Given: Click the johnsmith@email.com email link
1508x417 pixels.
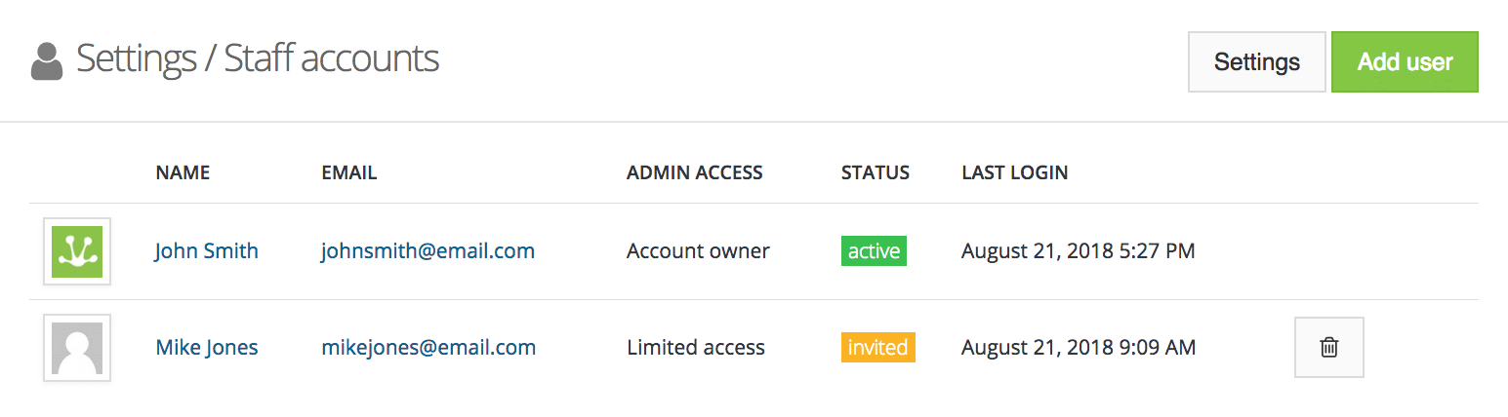Looking at the screenshot, I should (428, 251).
